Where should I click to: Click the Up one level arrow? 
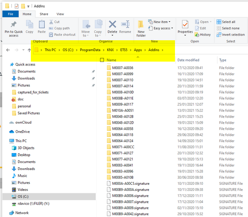(29, 50)
